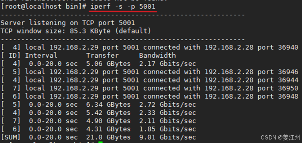
Task: Click the '[SUM]' row label
Action: tap(10, 137)
